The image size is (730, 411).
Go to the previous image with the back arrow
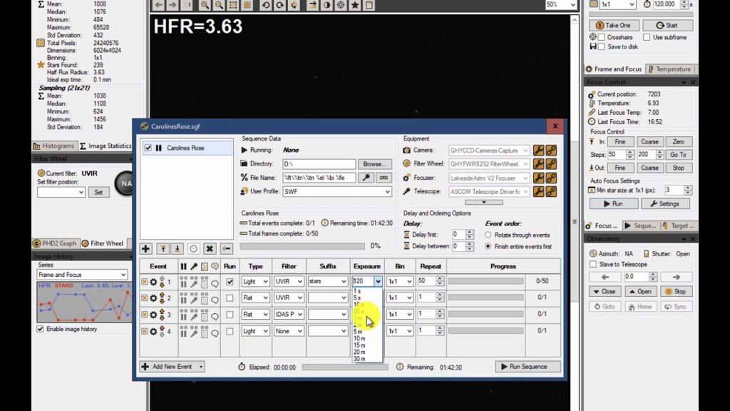(158, 5)
